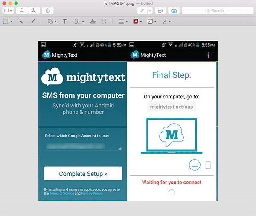
Task: Toggle the Markup toolbox button
Action: pyautogui.click(x=174, y=11)
